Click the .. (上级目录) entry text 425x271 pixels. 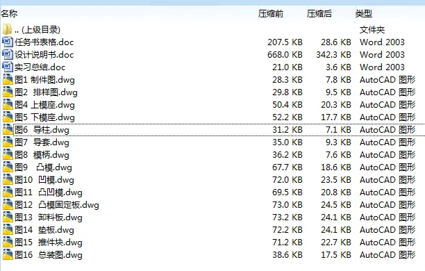click(37, 30)
